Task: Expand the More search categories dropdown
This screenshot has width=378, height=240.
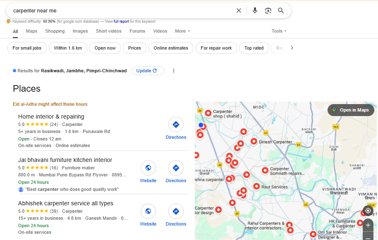Action: point(182,31)
